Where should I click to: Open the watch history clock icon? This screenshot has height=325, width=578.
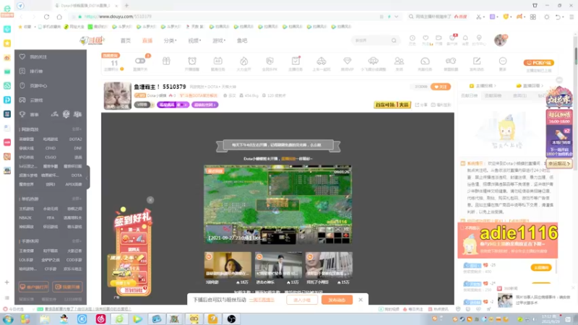pyautogui.click(x=412, y=38)
